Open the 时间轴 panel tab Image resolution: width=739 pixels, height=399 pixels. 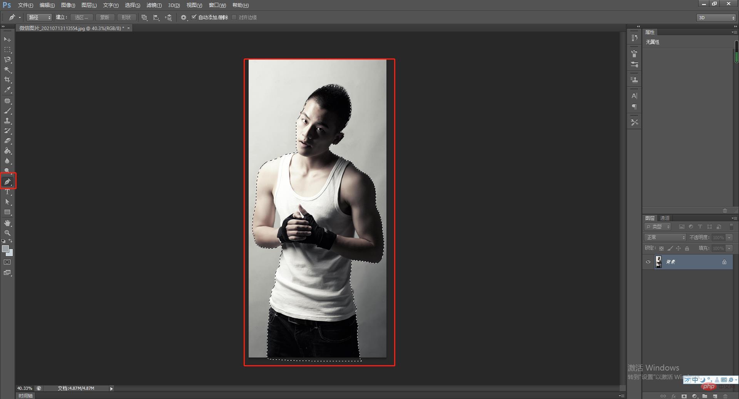click(25, 396)
